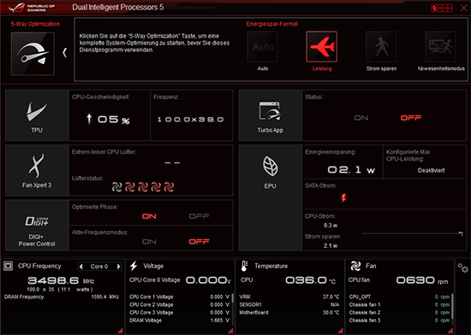Click the Temperature thermometer icon
The height and width of the screenshot is (335, 471).
[244, 266]
